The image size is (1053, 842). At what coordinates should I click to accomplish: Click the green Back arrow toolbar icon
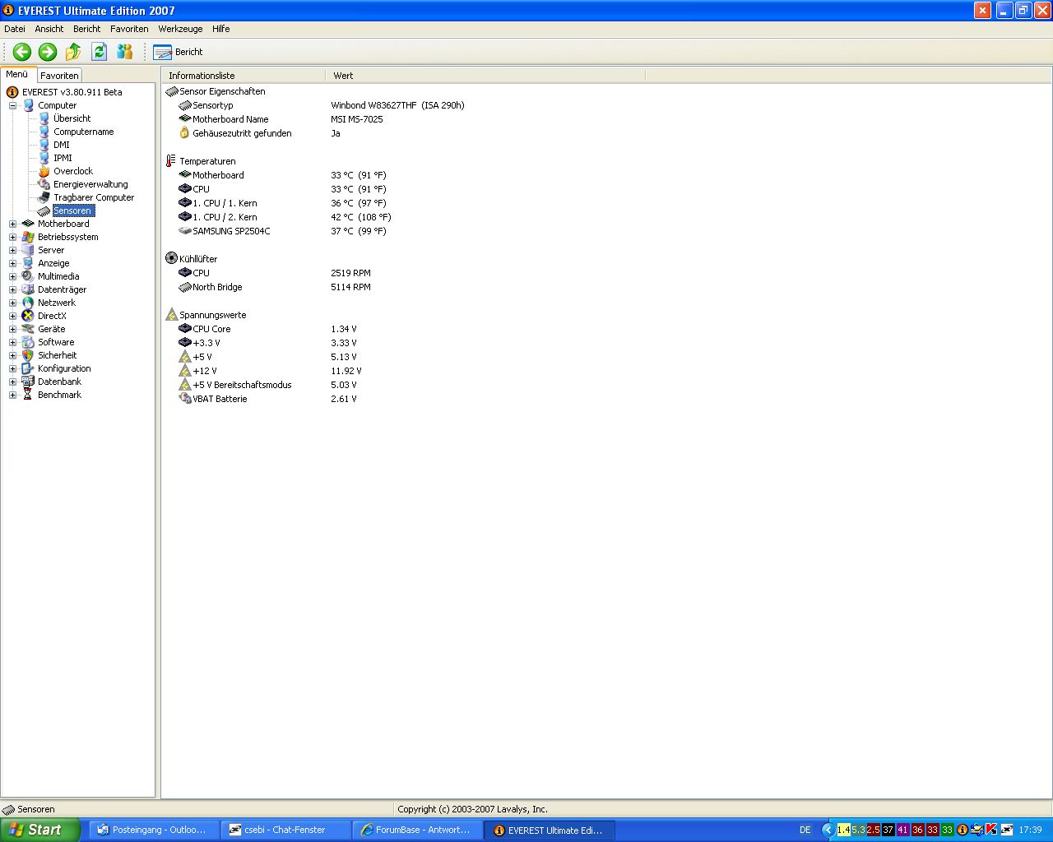[22, 52]
